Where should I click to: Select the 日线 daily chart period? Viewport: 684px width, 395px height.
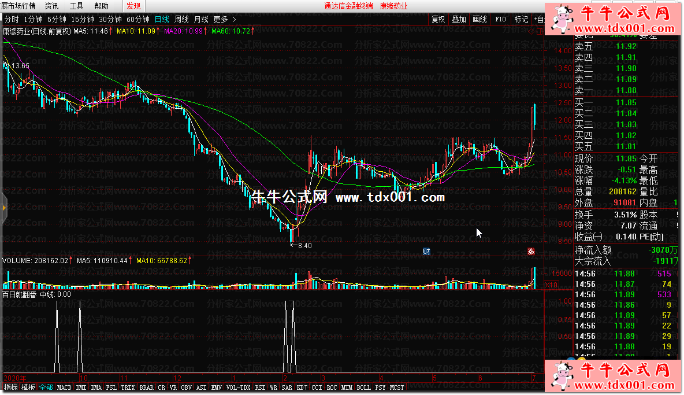pyautogui.click(x=162, y=19)
